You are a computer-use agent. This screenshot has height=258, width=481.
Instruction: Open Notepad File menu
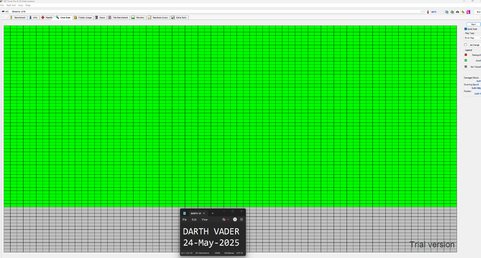point(185,219)
